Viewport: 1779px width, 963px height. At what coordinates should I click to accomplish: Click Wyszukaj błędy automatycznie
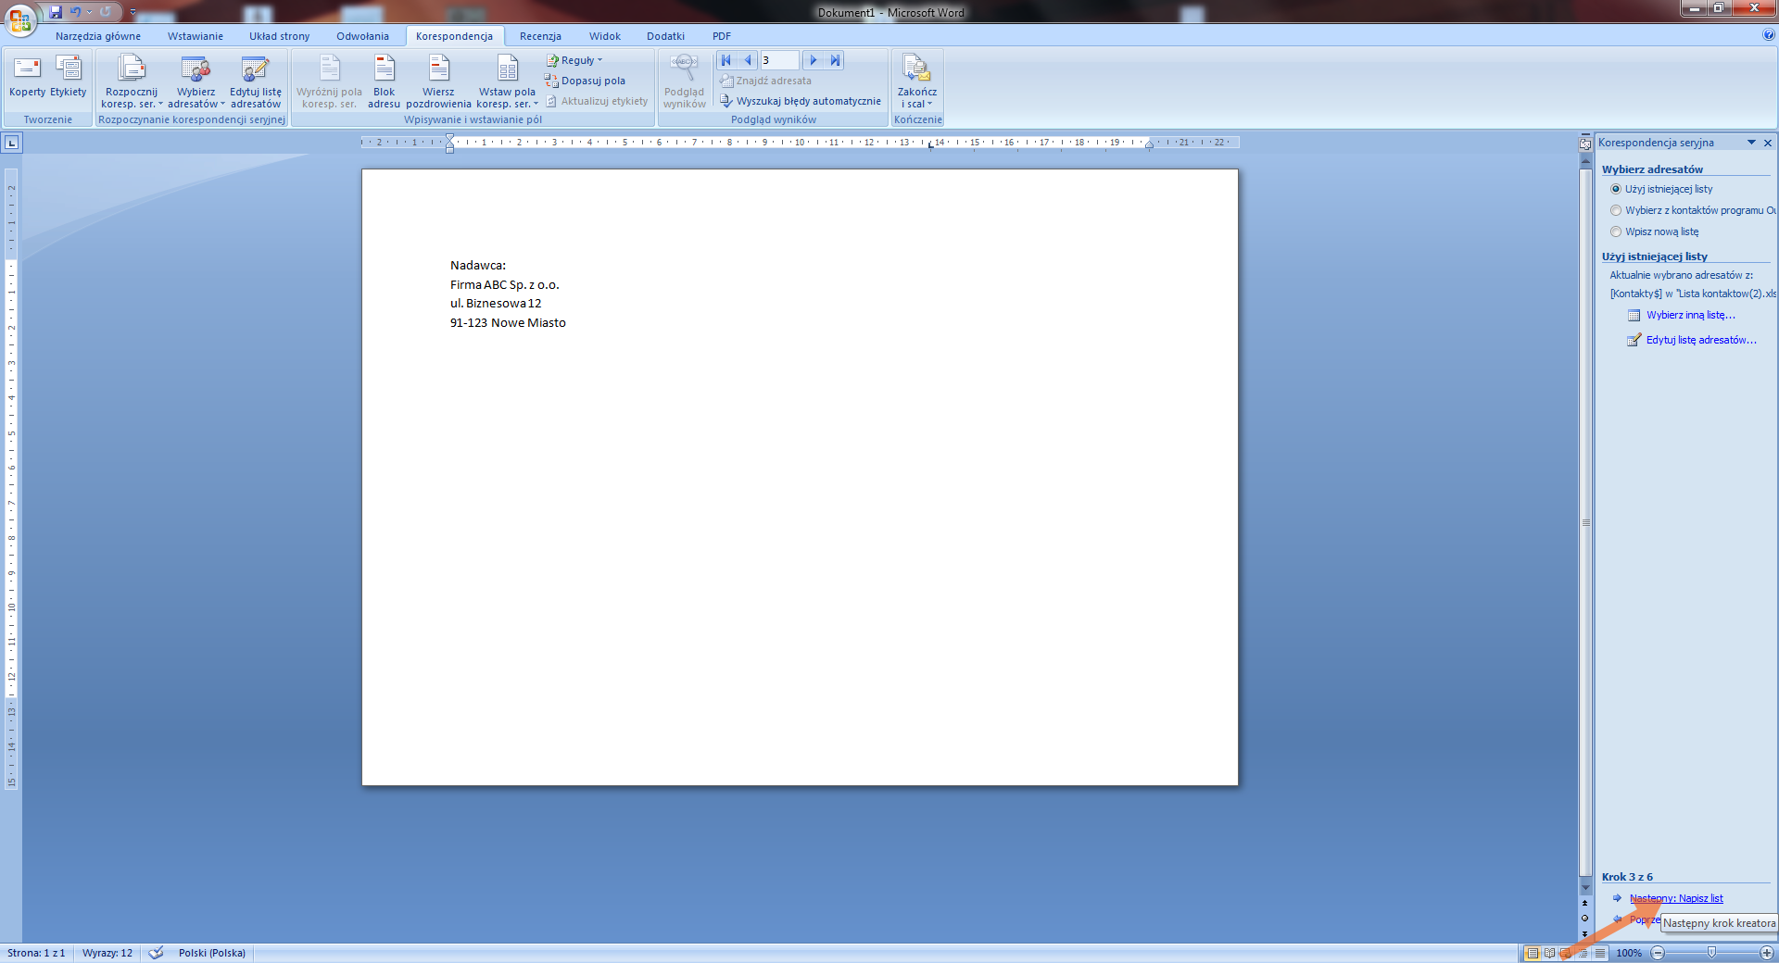click(801, 101)
